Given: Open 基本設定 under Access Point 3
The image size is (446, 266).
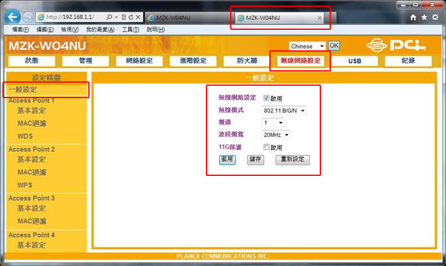Looking at the screenshot, I should point(32,208).
